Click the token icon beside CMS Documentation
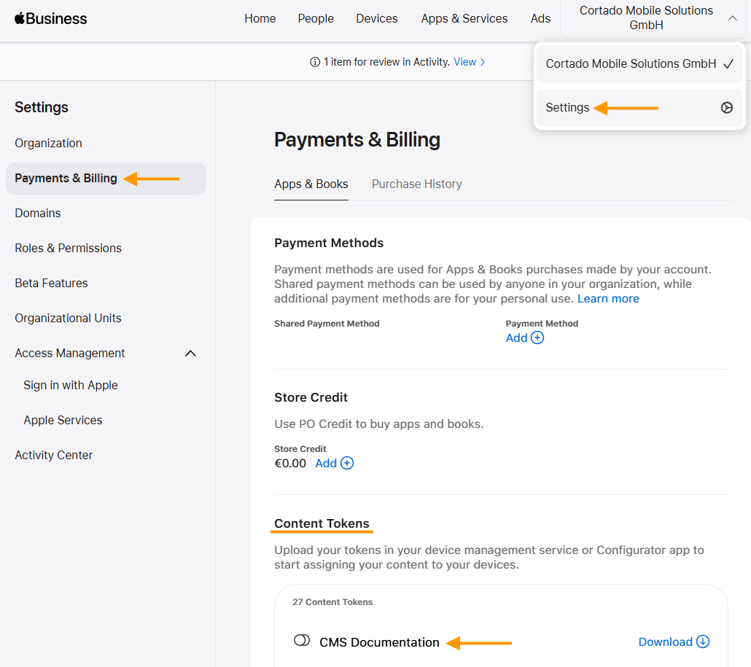Image resolution: width=751 pixels, height=667 pixels. (x=302, y=641)
